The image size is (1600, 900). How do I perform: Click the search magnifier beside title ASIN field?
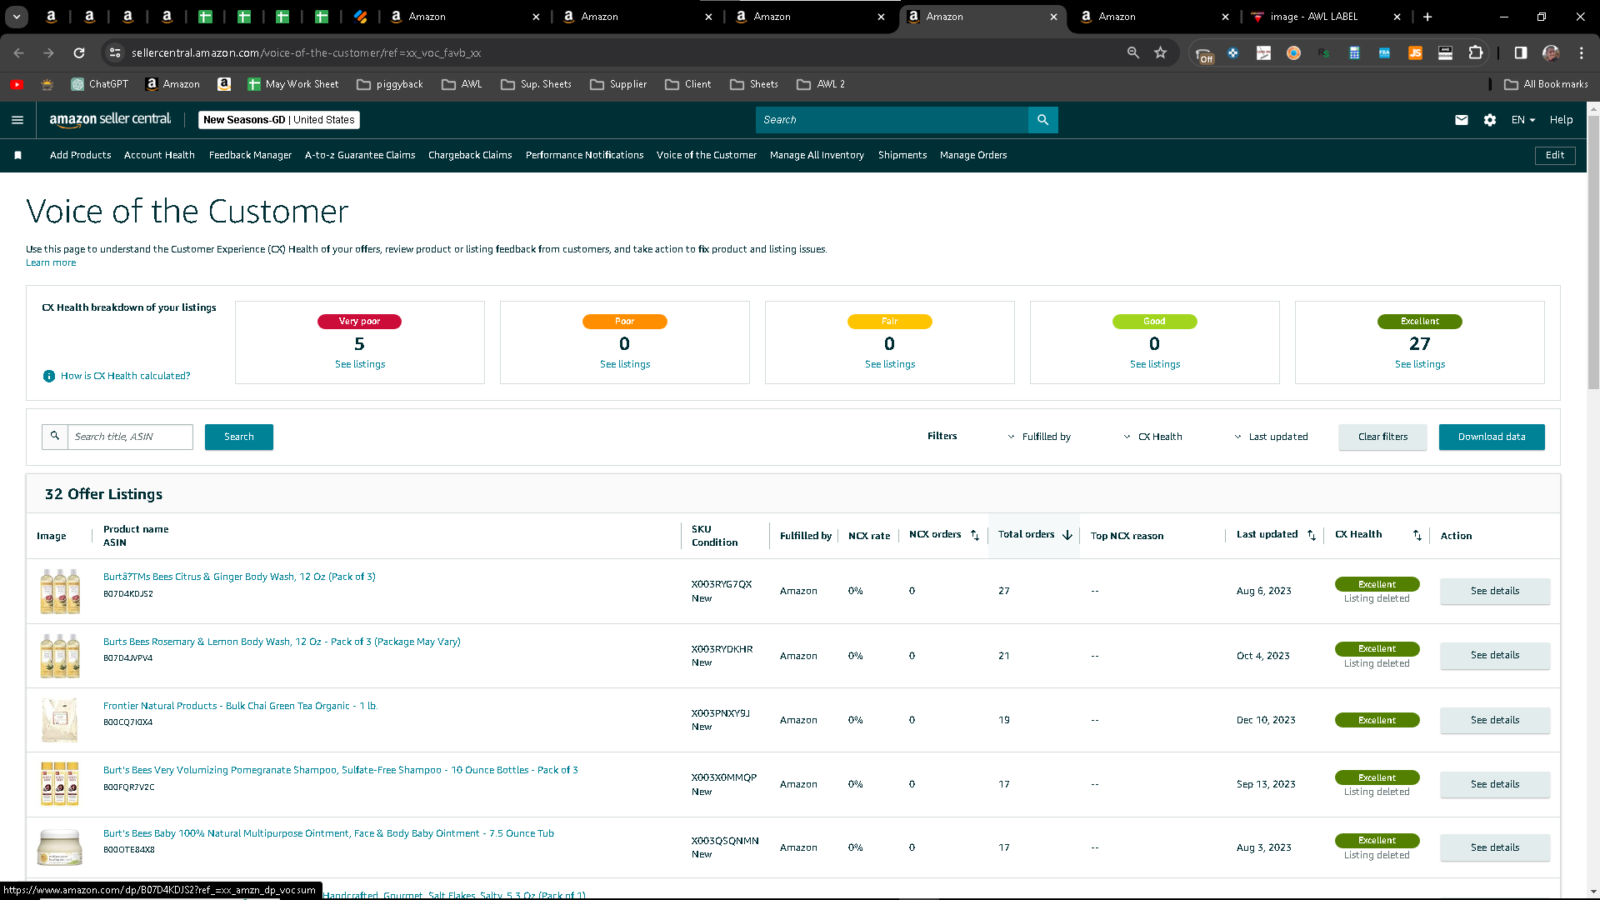point(55,437)
